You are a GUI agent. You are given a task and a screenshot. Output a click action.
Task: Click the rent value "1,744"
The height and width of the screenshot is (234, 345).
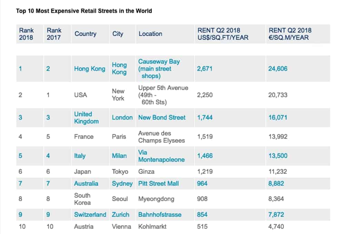click(x=205, y=118)
